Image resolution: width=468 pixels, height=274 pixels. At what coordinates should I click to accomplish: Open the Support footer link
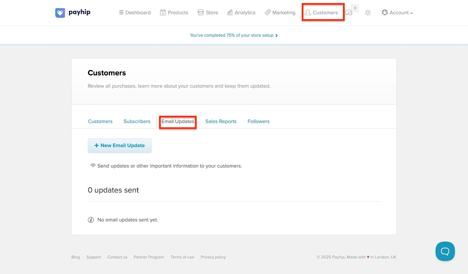click(94, 257)
